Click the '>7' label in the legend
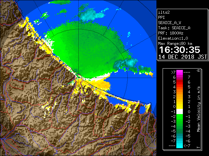The image size is (209, 156). pyautogui.click(x=173, y=72)
